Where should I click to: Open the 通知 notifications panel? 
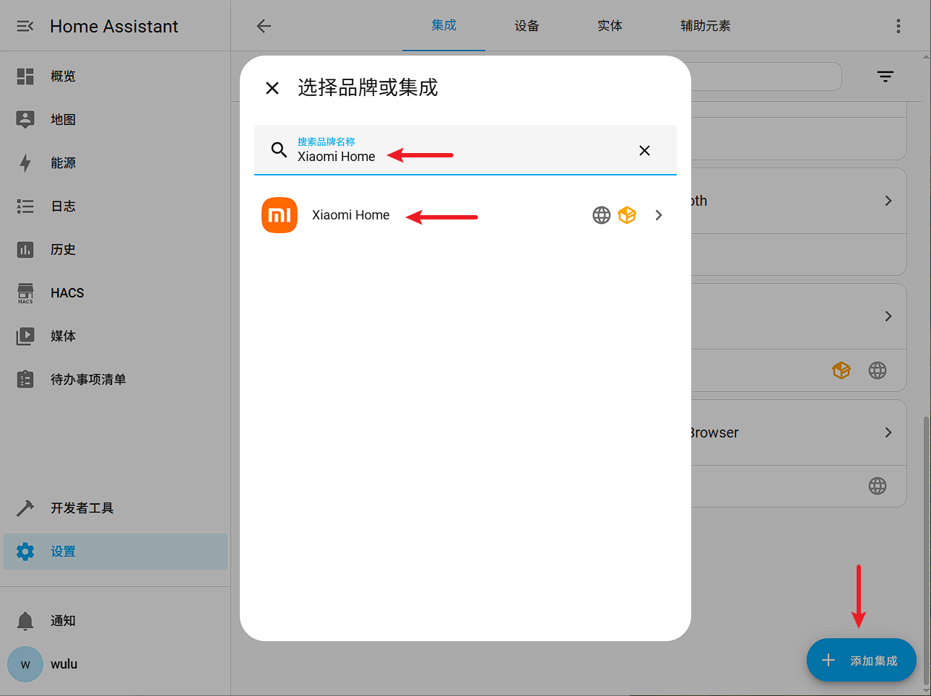(116, 620)
